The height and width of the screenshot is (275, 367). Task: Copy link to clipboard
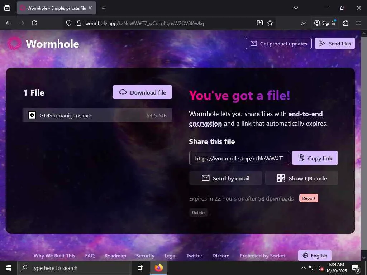pos(315,158)
